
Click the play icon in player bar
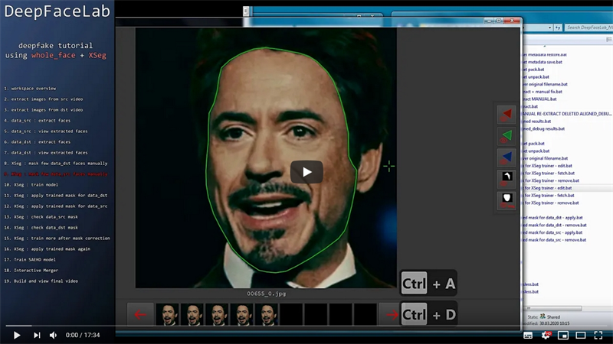[x=16, y=335]
